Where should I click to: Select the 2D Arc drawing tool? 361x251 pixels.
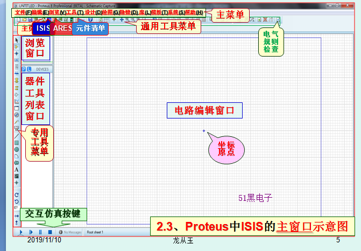coord(17,156)
